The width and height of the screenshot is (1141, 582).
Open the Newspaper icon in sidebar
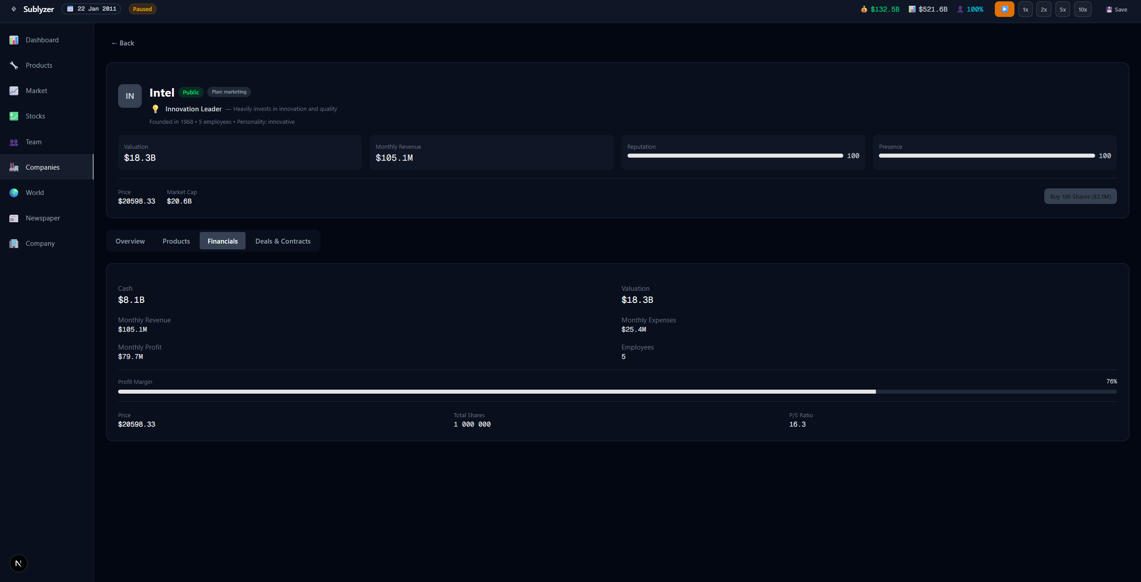coord(14,218)
